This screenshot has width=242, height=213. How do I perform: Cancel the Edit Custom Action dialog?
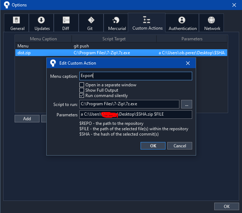[x=180, y=146]
